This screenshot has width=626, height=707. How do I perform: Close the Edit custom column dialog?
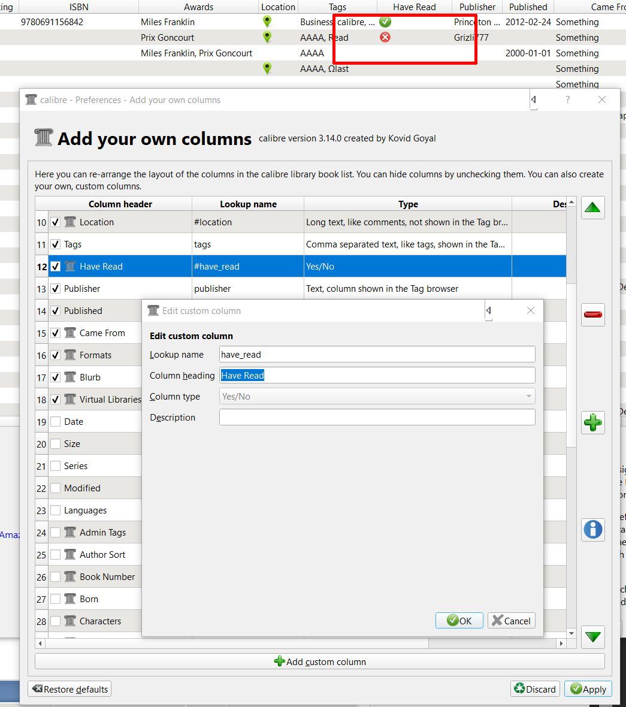pos(531,310)
